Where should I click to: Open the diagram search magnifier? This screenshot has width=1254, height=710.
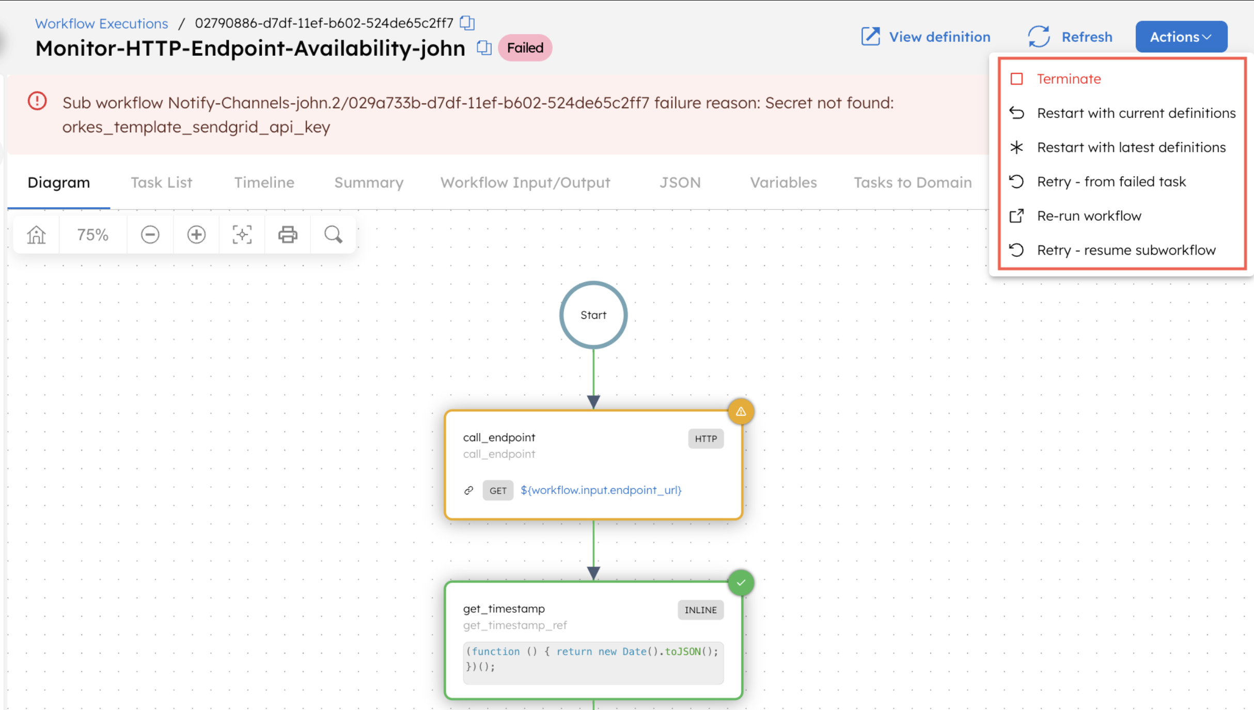click(333, 234)
